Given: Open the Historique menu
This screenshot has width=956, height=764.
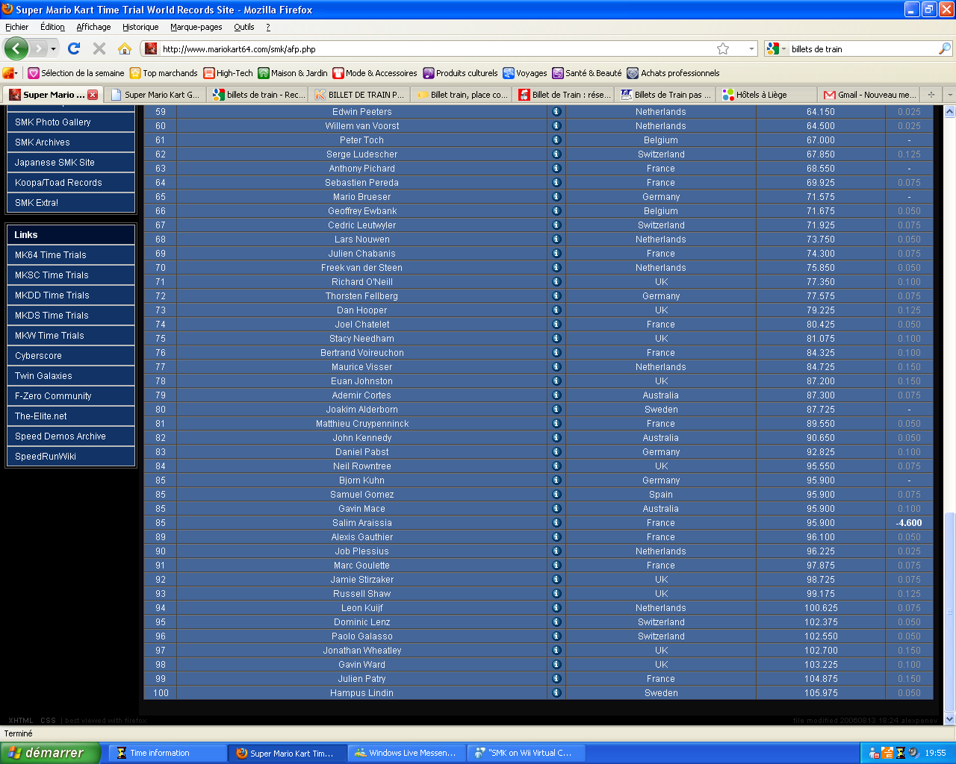Looking at the screenshot, I should point(140,27).
